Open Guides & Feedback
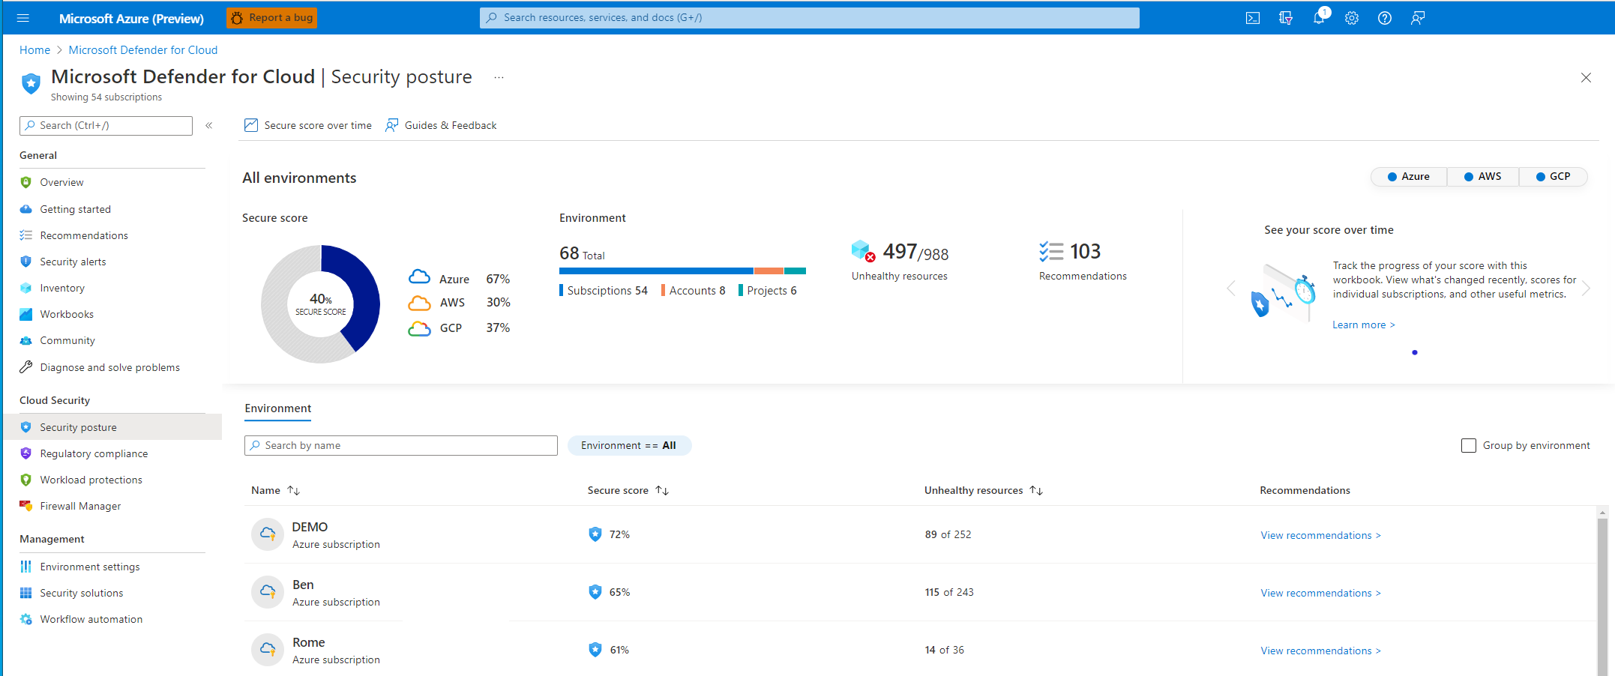 [441, 126]
